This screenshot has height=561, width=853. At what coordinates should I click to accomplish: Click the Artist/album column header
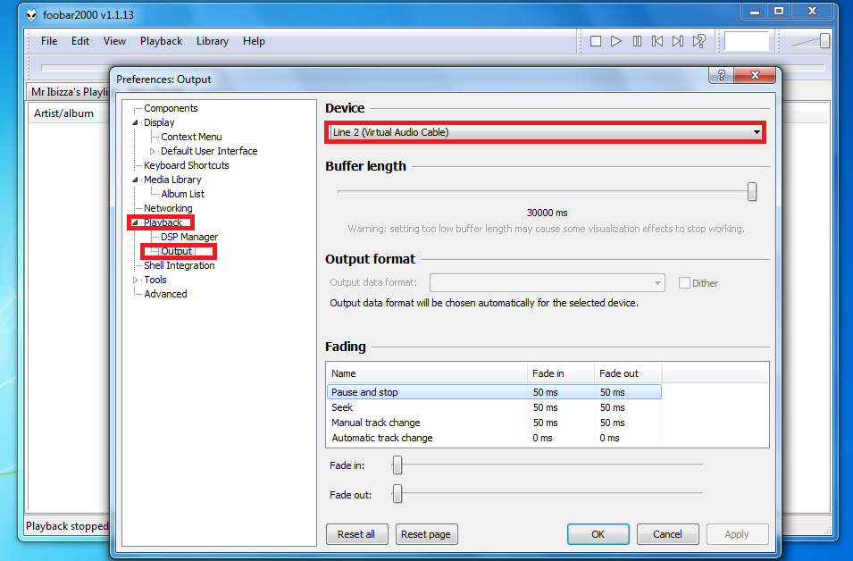pos(69,113)
